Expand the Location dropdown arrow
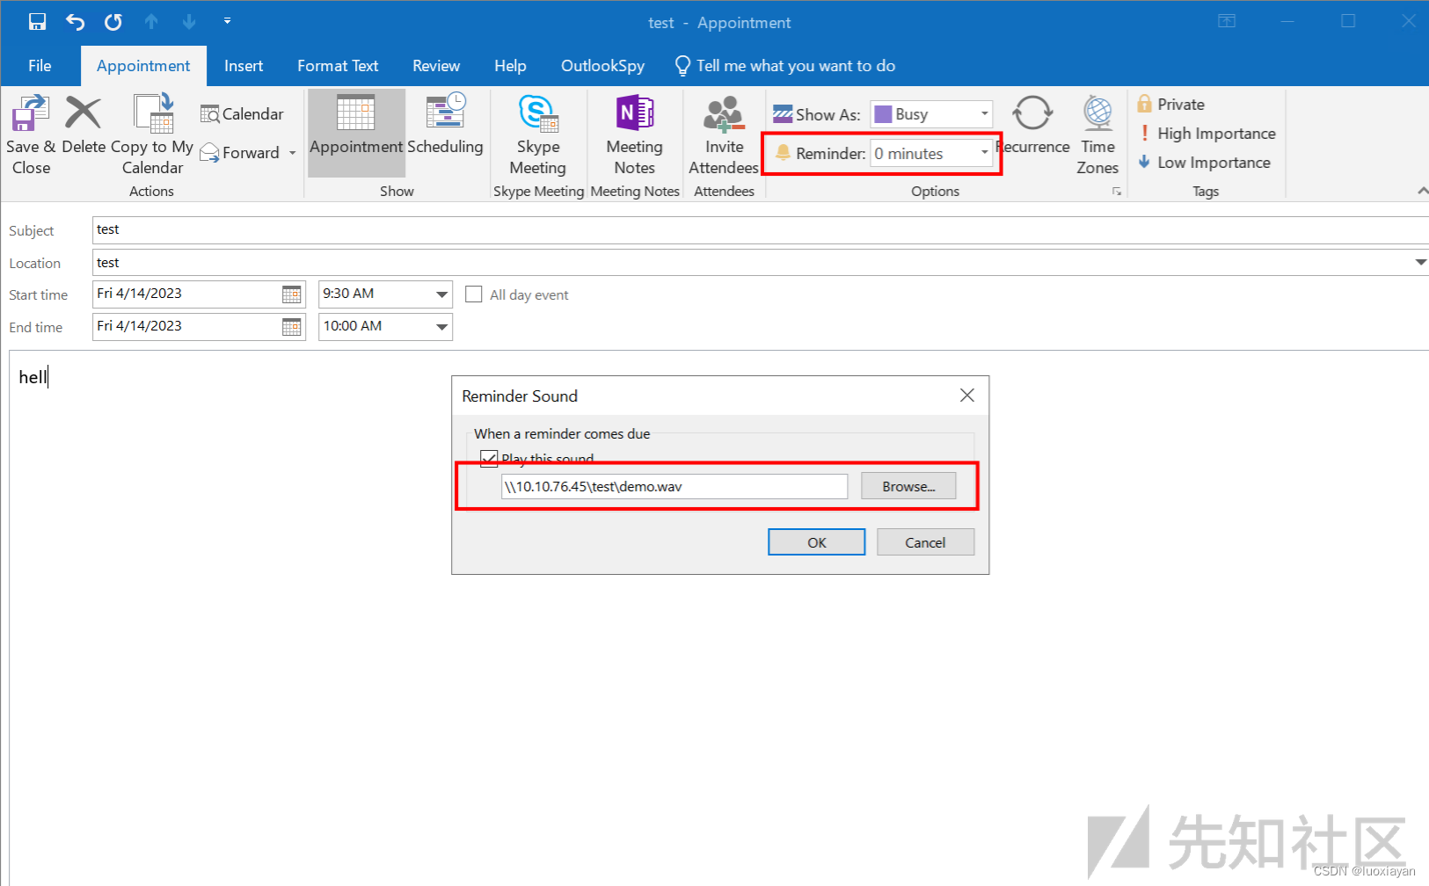1429x886 pixels. 1420,263
